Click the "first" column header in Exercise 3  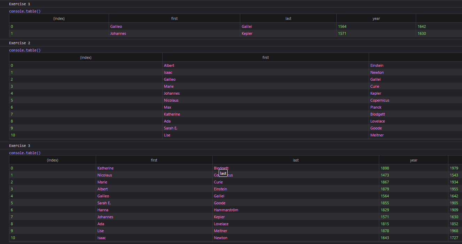point(154,160)
